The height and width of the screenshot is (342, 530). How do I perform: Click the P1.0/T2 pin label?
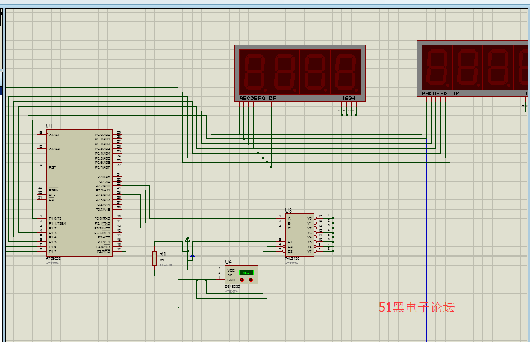click(x=55, y=219)
